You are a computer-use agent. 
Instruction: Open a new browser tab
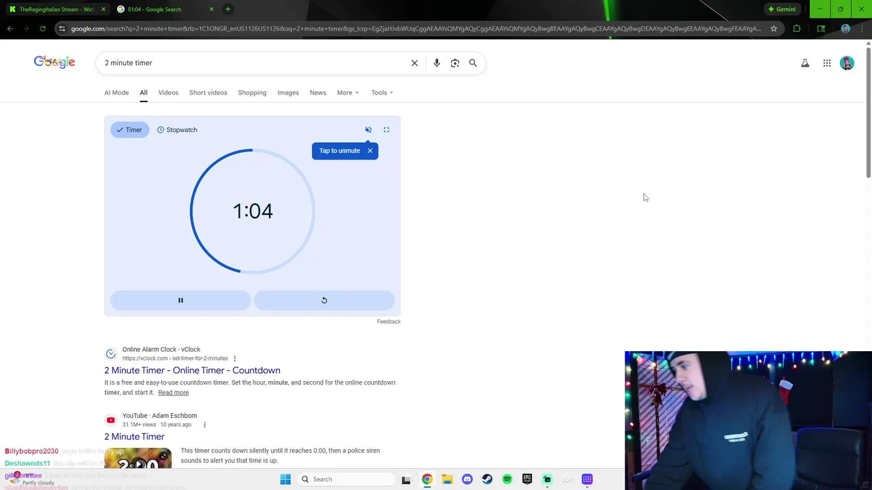pyautogui.click(x=228, y=10)
